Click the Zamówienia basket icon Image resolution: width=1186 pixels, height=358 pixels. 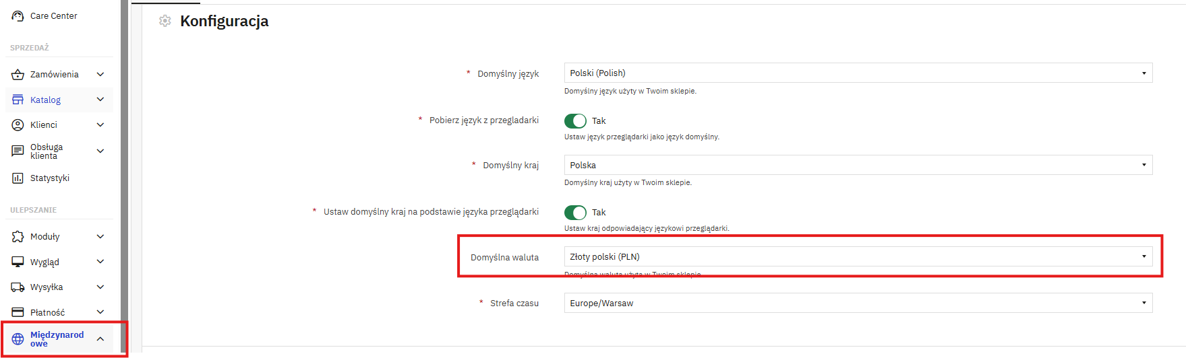[x=18, y=75]
